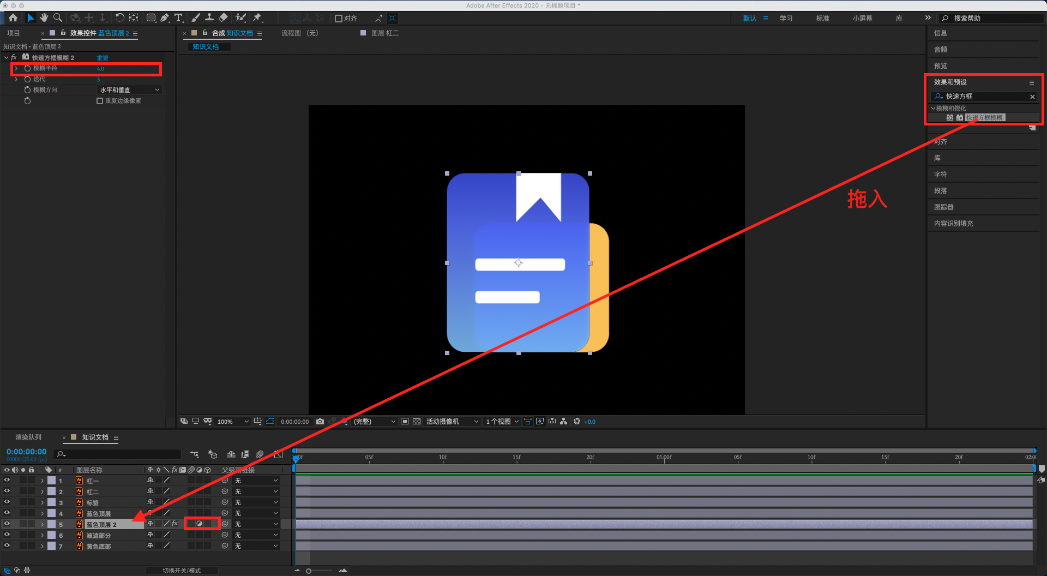Screen dimensions: 1047x576
Task: Open the 1个视图 layout dropdown
Action: coord(502,422)
